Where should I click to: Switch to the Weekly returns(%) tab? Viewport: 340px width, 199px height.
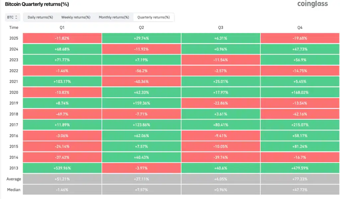point(75,17)
